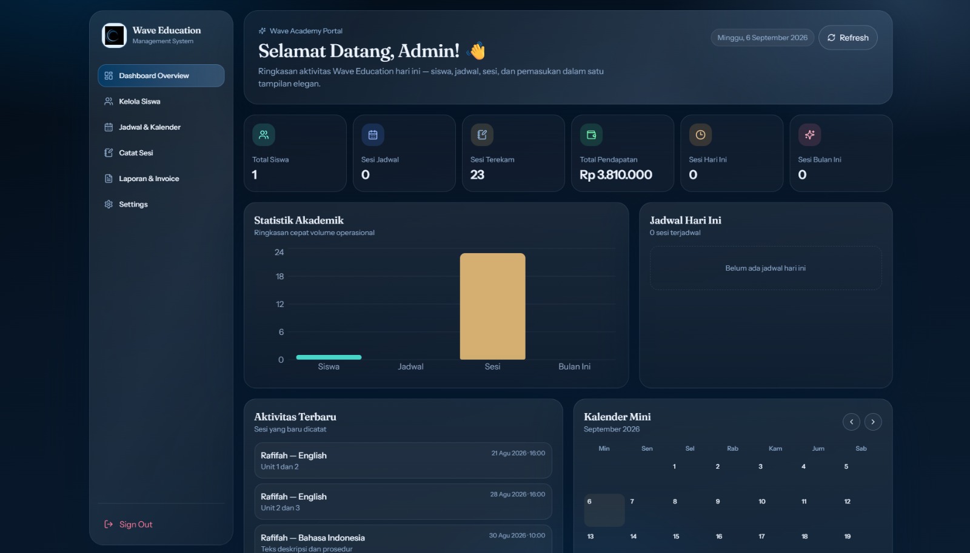The width and height of the screenshot is (970, 553).
Task: Click the Belum ada jadwal hari ini placeholder
Action: coord(766,268)
